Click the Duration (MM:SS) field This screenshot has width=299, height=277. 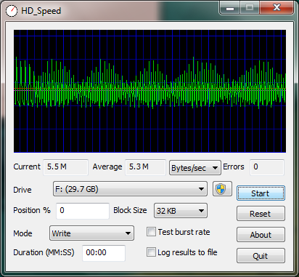pyautogui.click(x=104, y=253)
